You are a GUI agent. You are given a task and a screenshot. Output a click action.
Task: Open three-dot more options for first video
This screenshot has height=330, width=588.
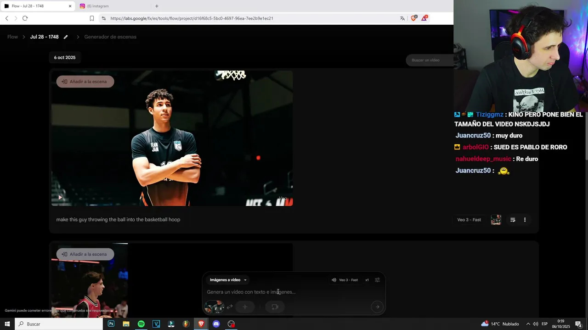[525, 220]
